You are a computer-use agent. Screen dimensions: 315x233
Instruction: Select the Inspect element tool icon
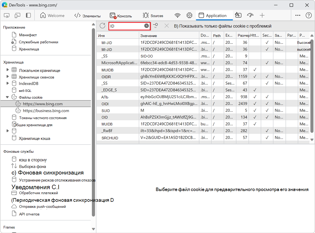click(7, 15)
